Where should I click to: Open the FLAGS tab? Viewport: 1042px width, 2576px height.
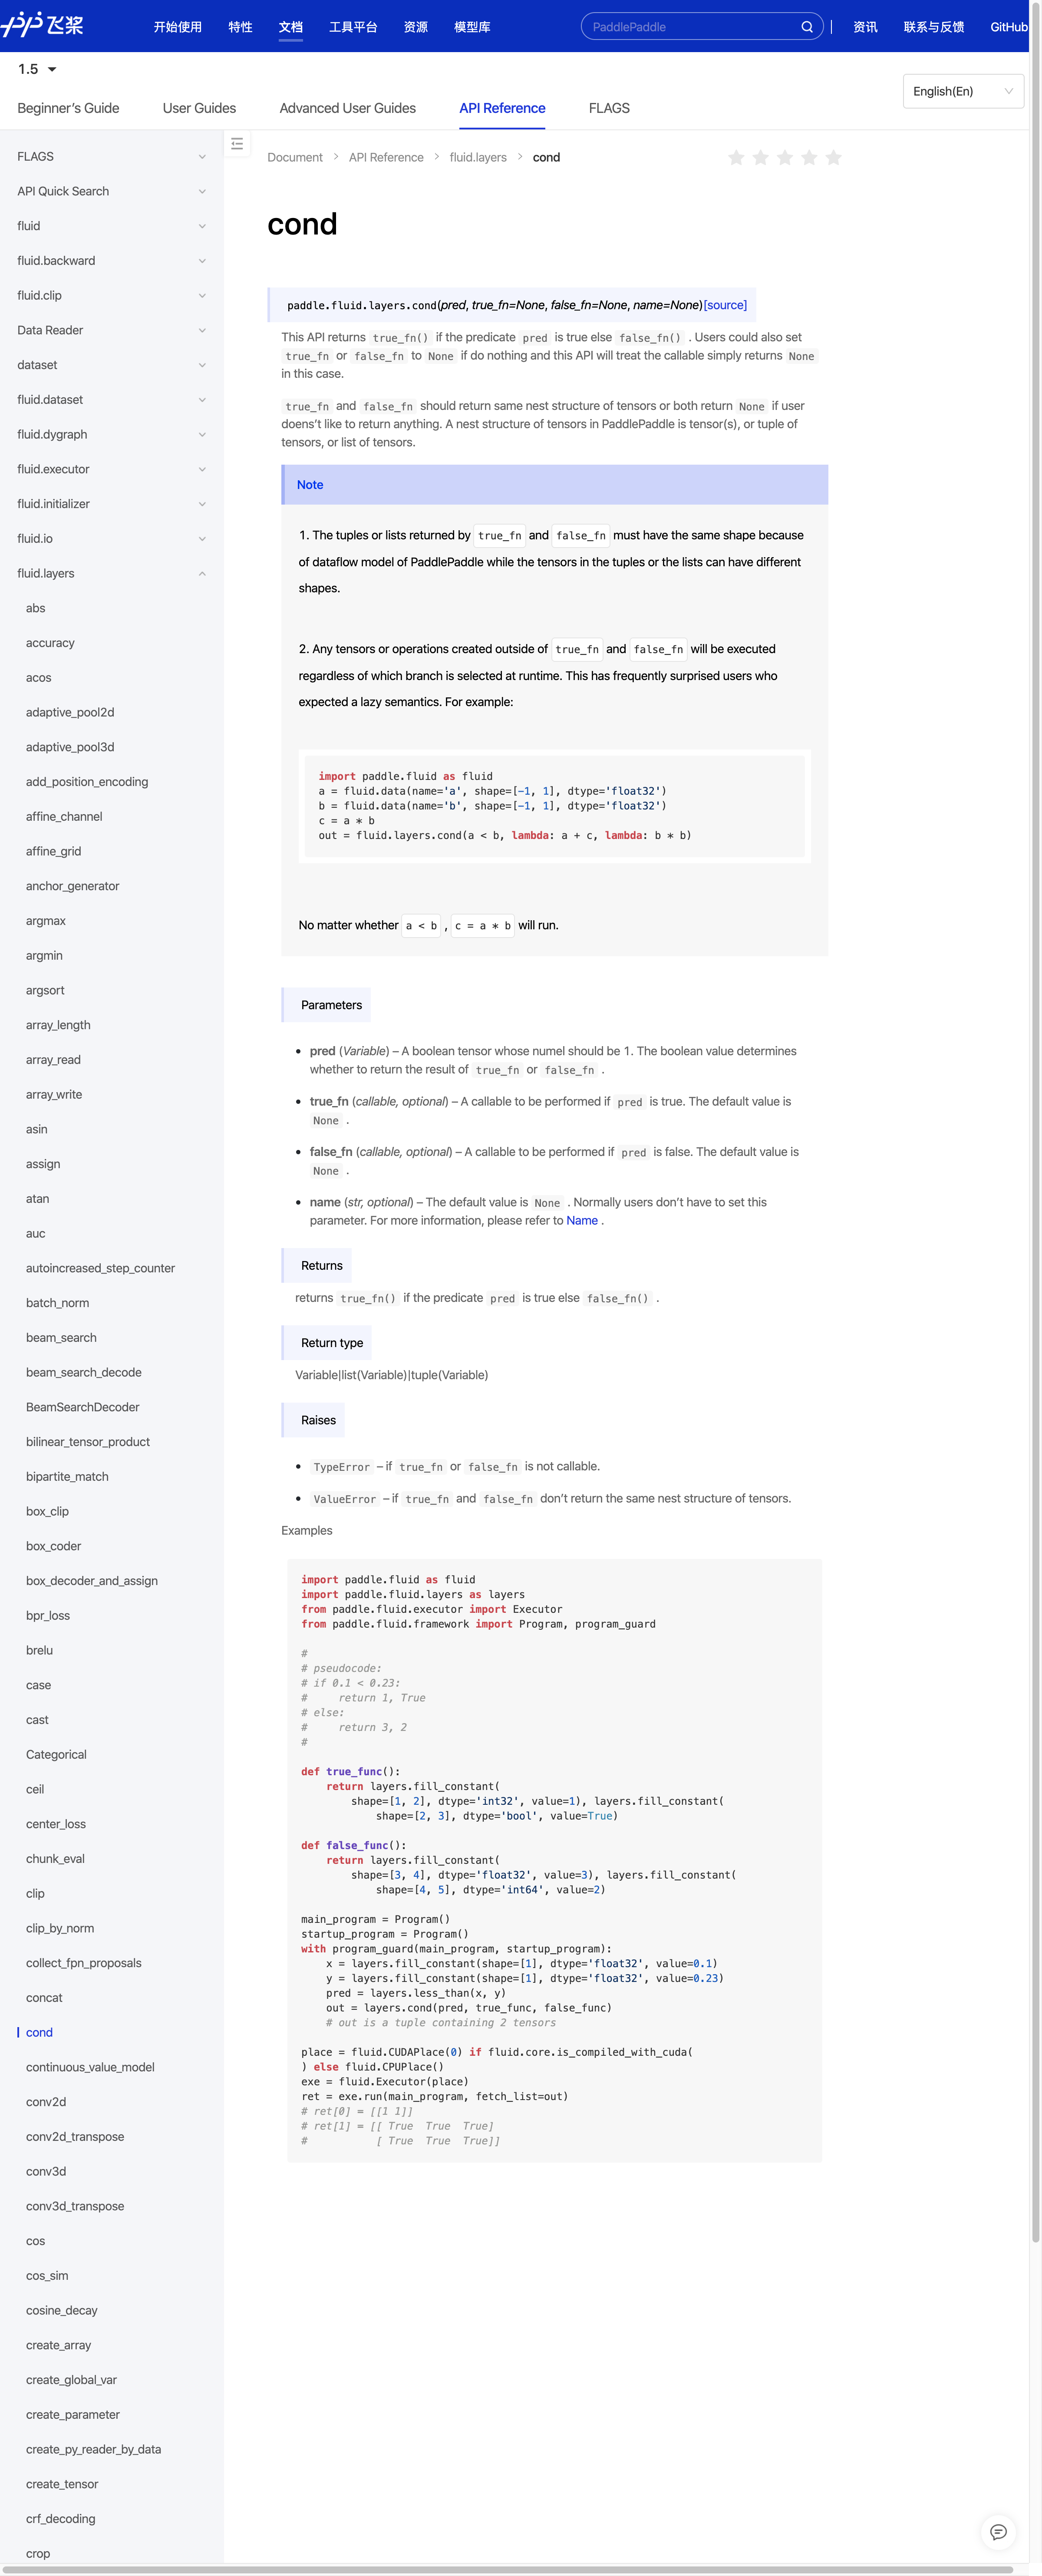609,108
